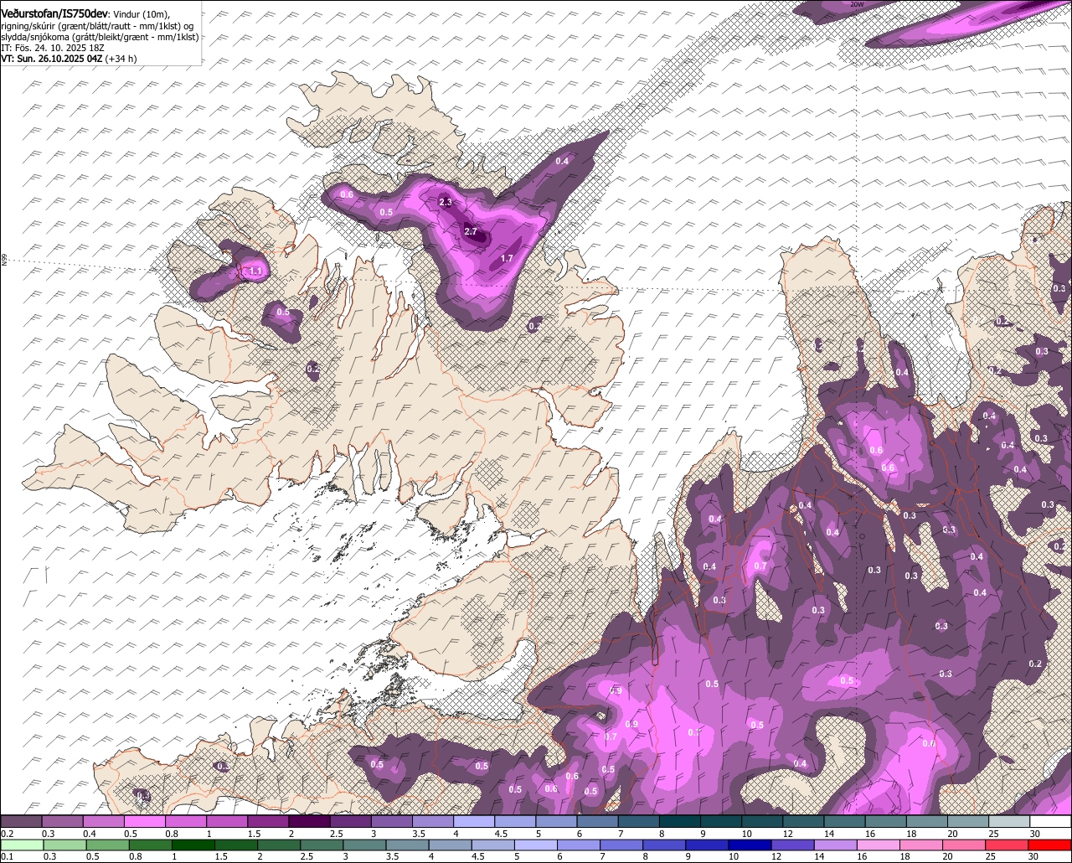
Task: Select the lavender snow swatch labeled 4
Action: click(474, 822)
